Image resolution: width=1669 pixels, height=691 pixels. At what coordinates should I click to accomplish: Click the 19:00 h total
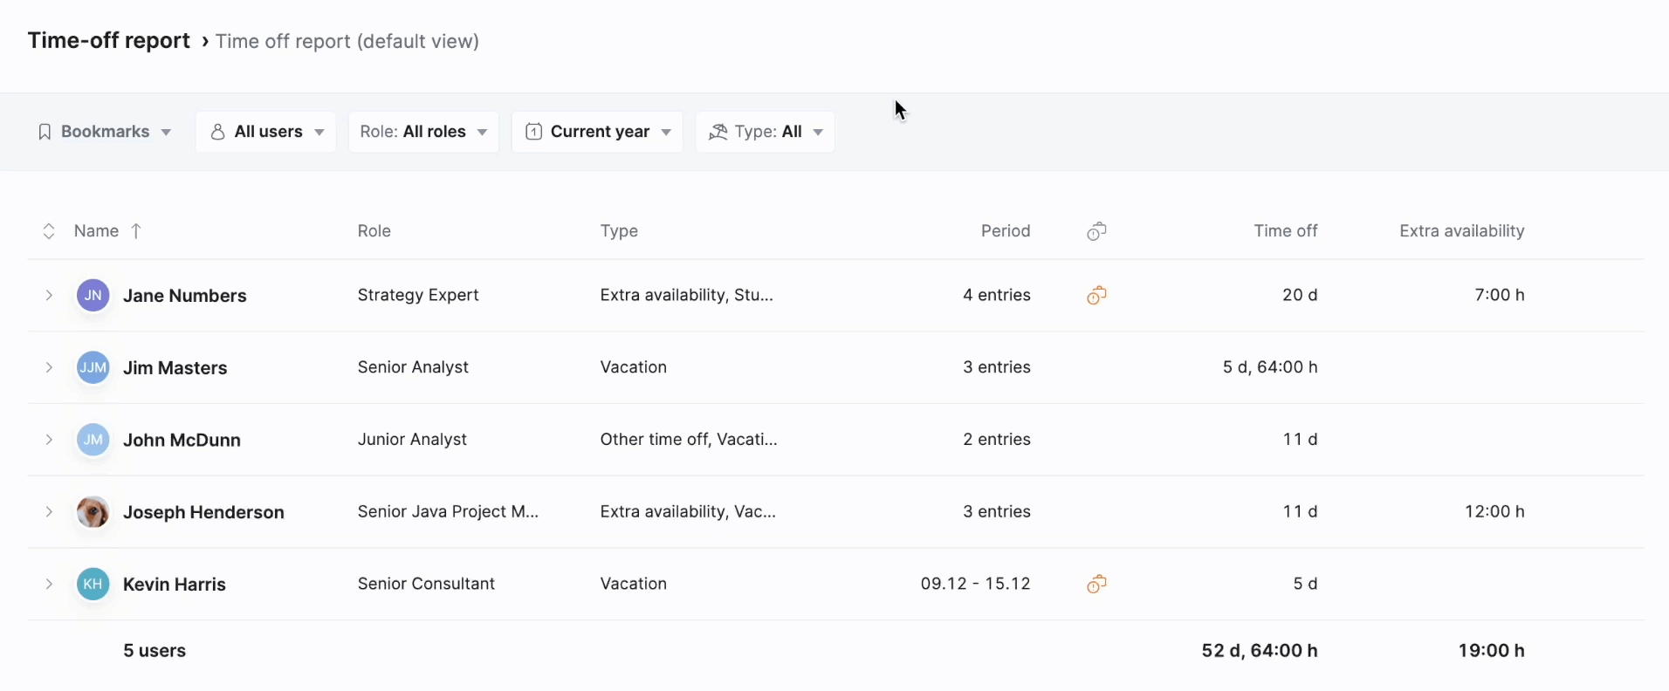click(1491, 651)
